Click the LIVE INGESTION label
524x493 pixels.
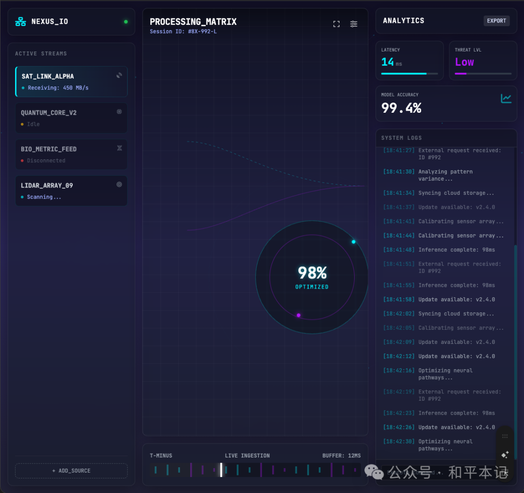(x=247, y=456)
